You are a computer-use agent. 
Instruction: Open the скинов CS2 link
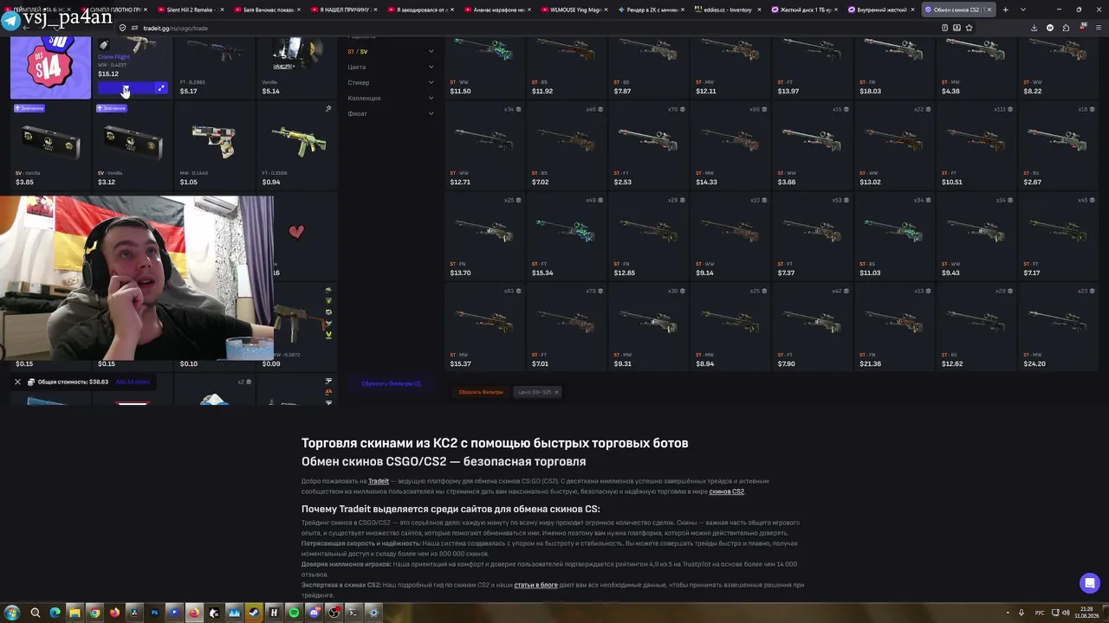click(x=726, y=491)
